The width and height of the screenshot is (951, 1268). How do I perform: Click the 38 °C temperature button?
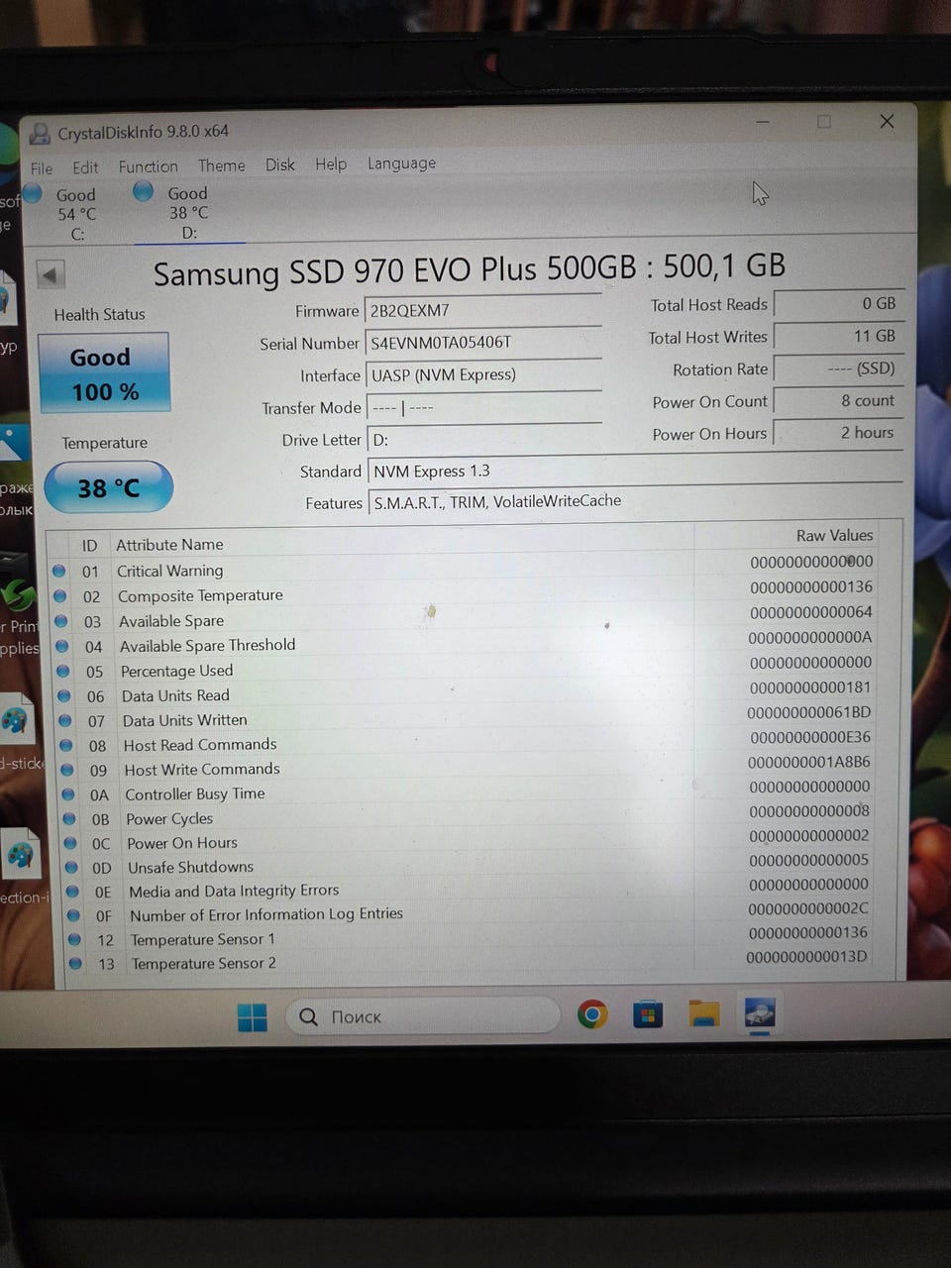[x=109, y=487]
